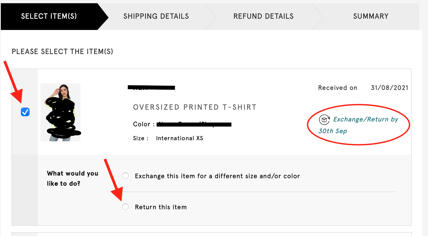Click the What would you like to do label
Image resolution: width=428 pixels, height=236 pixels.
(72, 178)
